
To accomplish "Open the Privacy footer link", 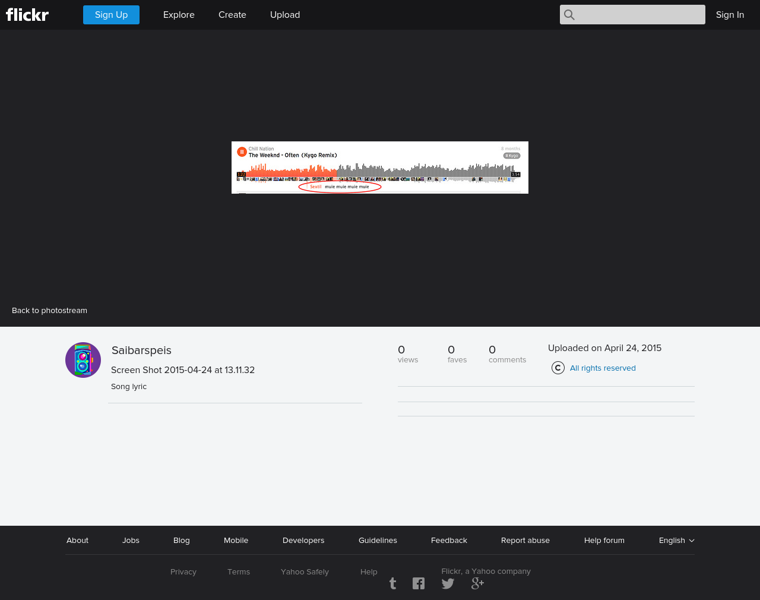I will 183,571.
